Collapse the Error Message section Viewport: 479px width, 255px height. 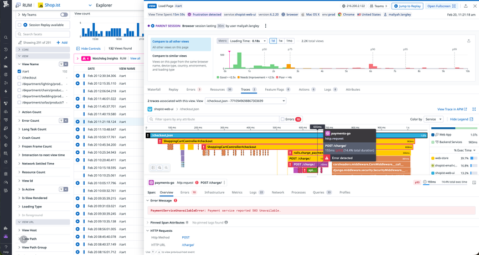tap(148, 201)
